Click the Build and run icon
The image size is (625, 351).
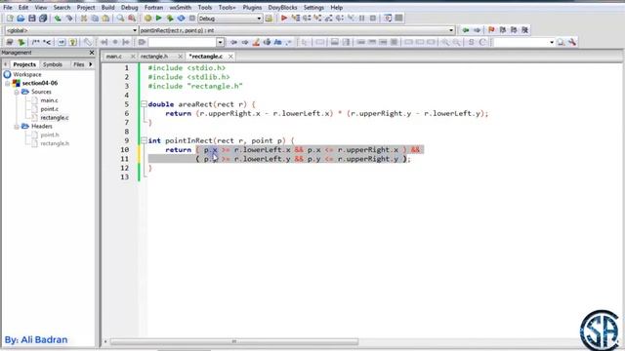(x=170, y=19)
